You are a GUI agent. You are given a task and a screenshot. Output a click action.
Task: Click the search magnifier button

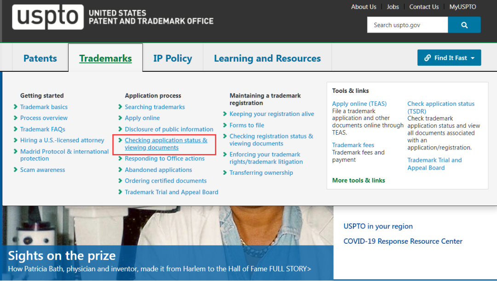(x=464, y=25)
